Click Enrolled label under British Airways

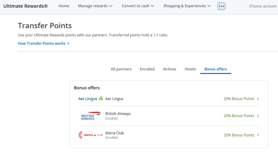112,118
